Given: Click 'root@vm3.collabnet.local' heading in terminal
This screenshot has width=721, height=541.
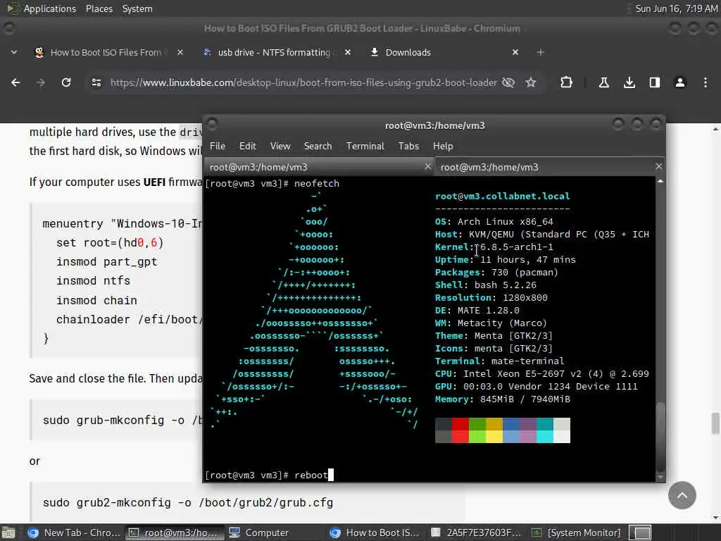Looking at the screenshot, I should point(503,197).
